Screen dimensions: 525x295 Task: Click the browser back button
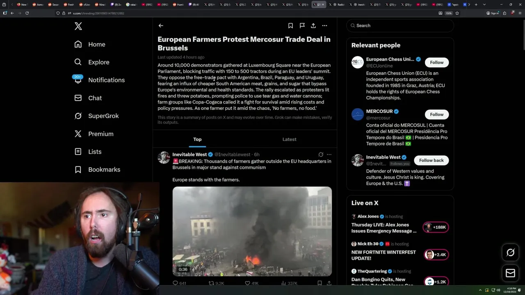tap(12, 13)
